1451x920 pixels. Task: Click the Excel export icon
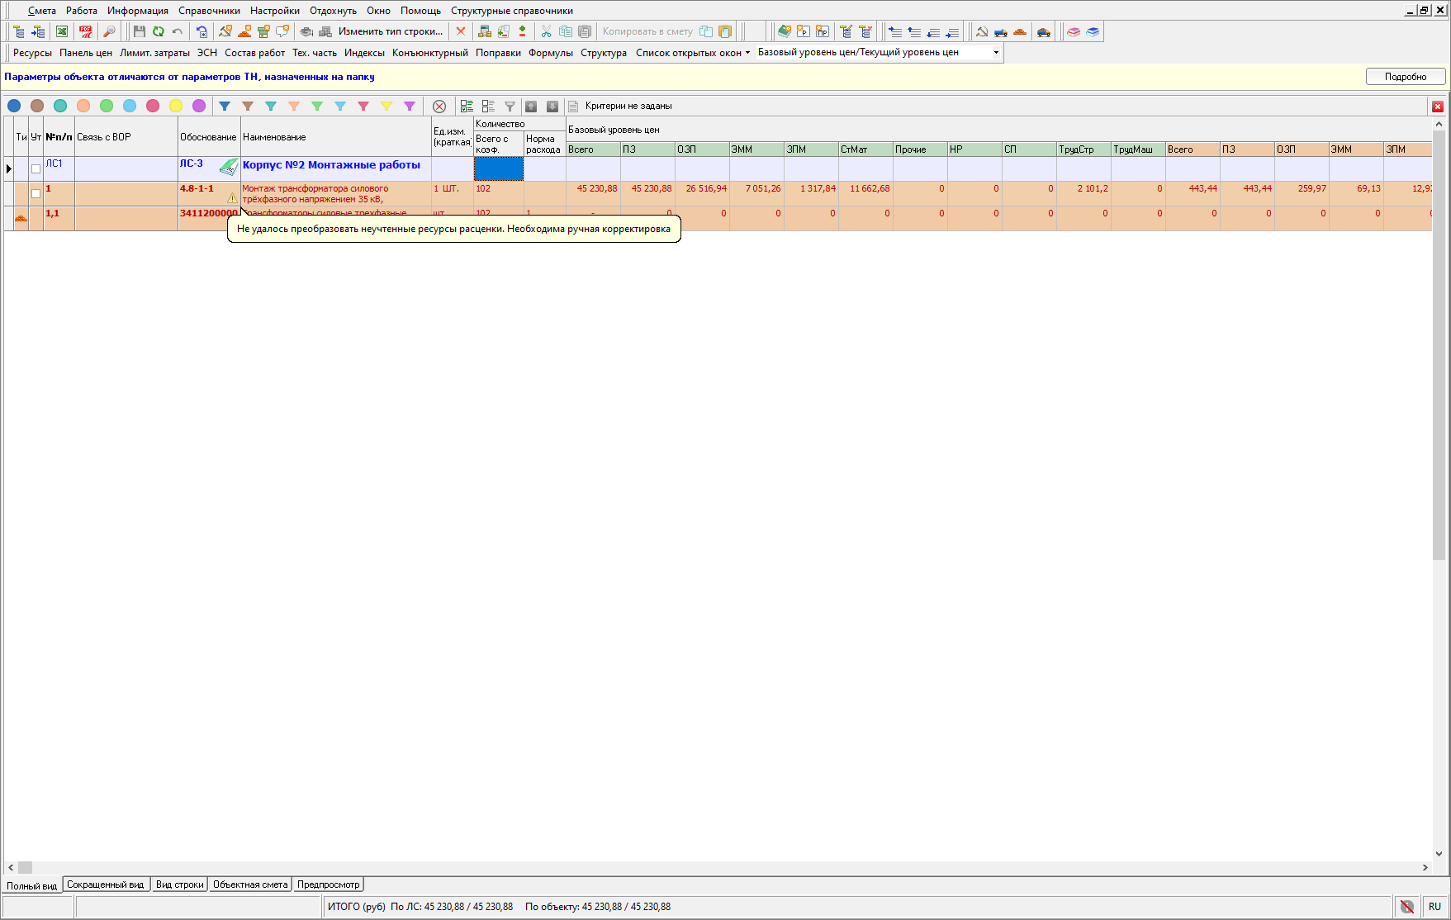pyautogui.click(x=62, y=31)
